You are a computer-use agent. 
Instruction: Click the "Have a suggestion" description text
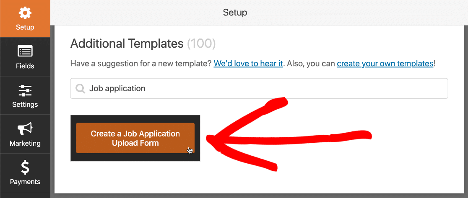141,64
